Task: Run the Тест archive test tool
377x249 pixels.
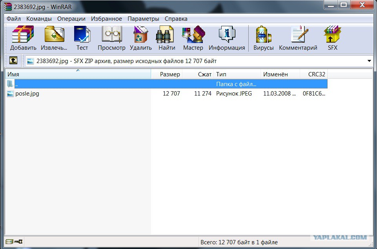Action: click(82, 34)
